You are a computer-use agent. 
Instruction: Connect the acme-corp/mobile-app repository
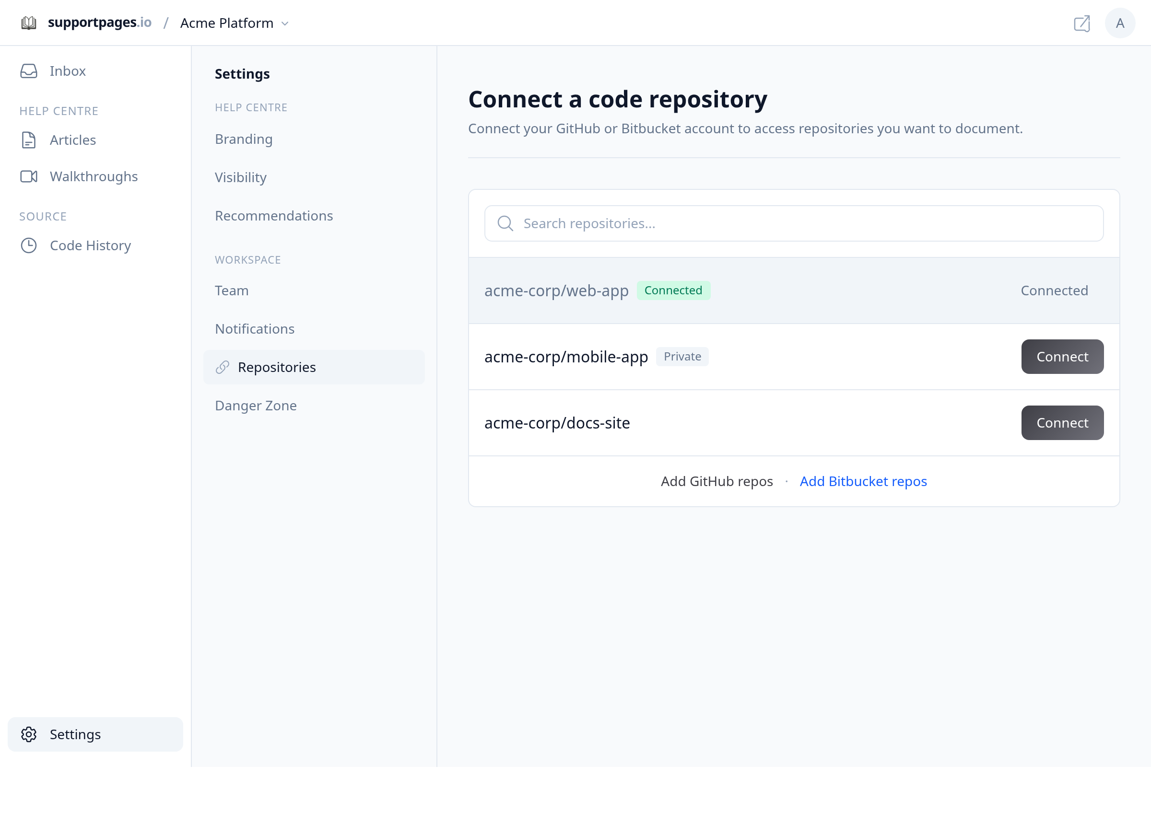[1062, 357]
